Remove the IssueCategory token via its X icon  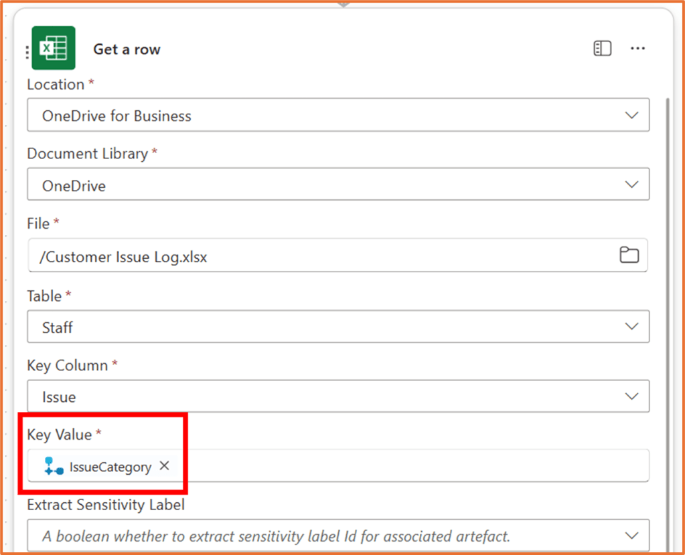[164, 466]
